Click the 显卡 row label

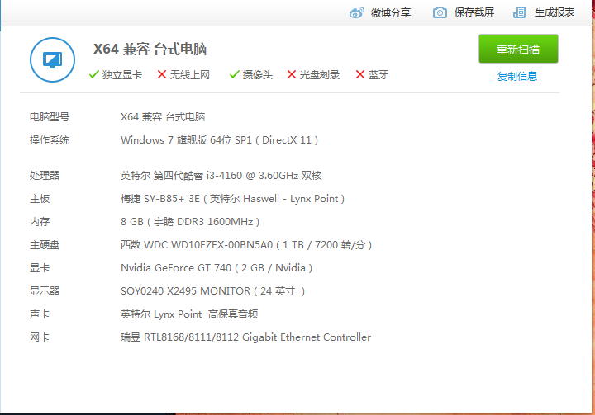40,268
